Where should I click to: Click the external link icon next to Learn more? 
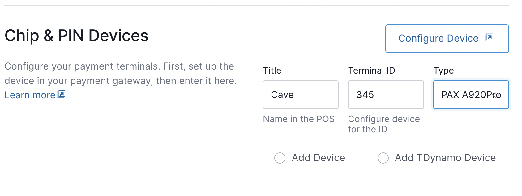[x=61, y=95]
